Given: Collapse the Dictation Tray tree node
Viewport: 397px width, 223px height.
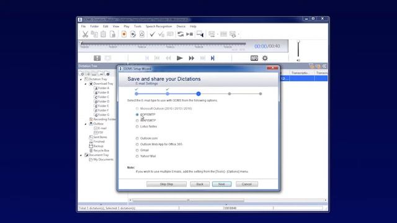Looking at the screenshot, I should pos(81,79).
